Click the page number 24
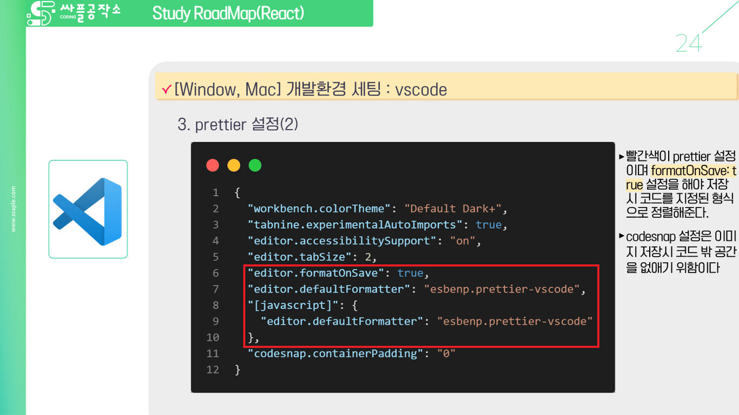The height and width of the screenshot is (415, 739). (x=689, y=43)
